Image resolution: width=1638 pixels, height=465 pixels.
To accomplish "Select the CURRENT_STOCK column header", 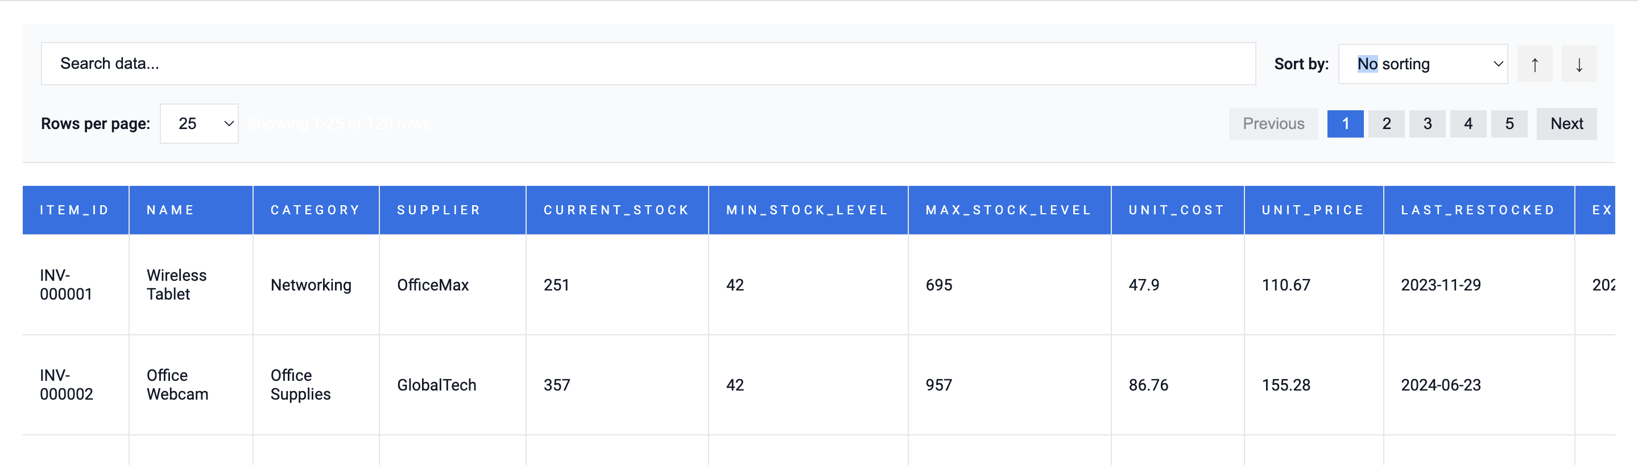I will pos(616,210).
